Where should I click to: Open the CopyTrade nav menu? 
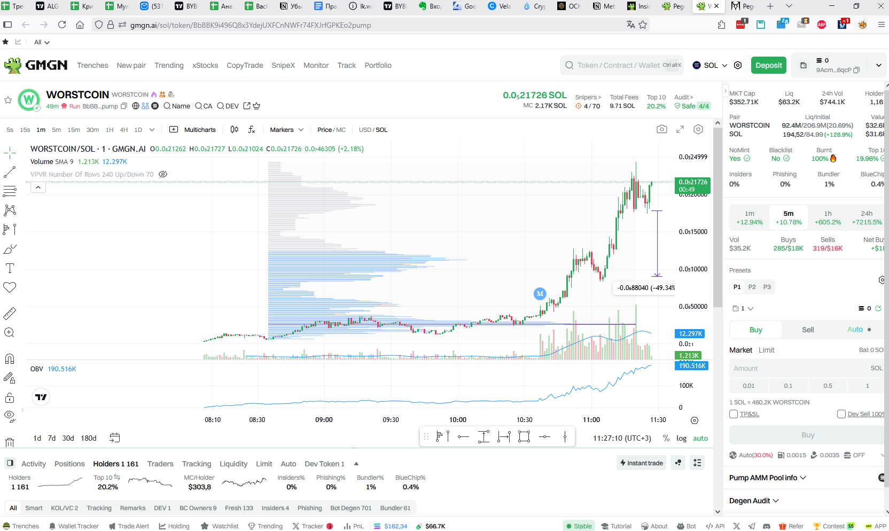[x=245, y=65]
